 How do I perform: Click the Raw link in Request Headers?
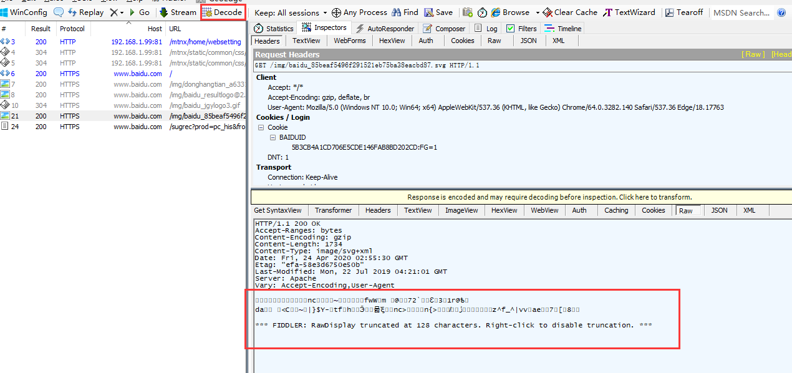click(x=753, y=54)
